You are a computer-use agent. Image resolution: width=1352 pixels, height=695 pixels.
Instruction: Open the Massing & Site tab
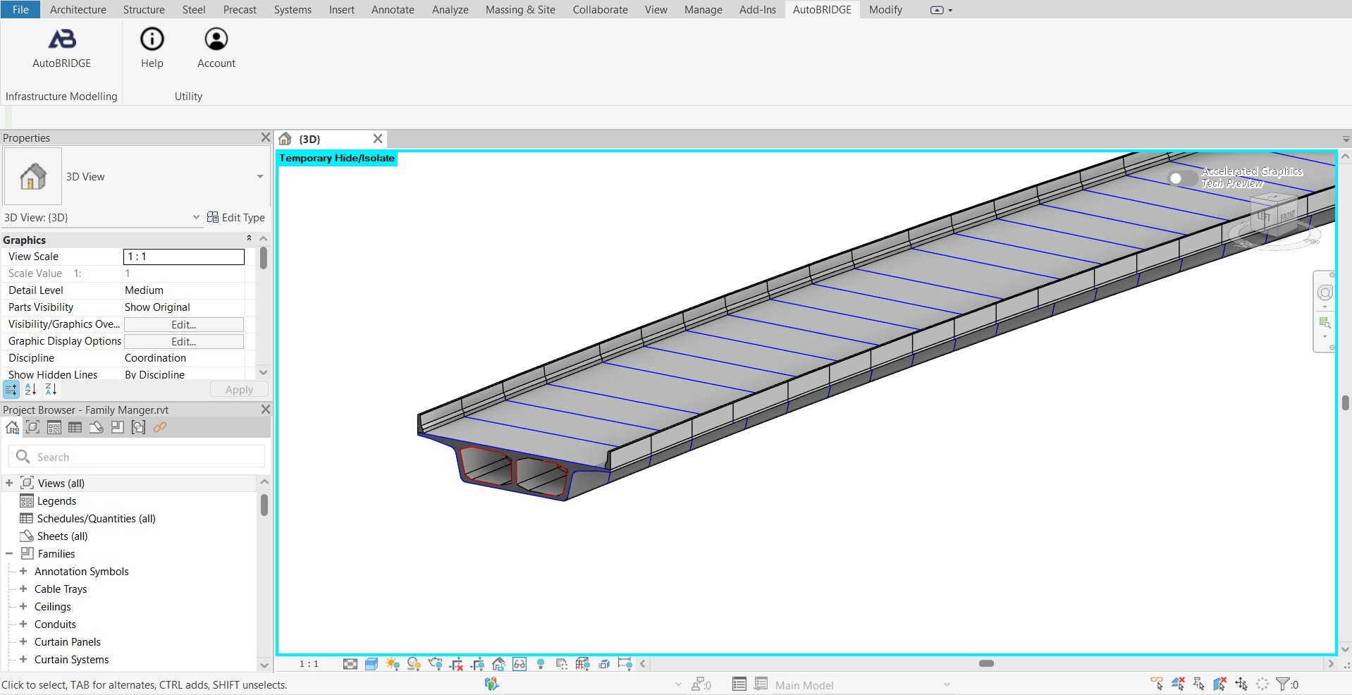click(x=520, y=10)
